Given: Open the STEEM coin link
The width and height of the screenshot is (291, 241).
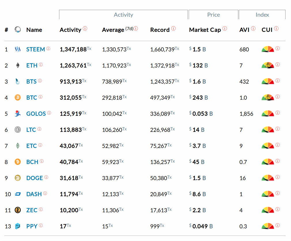Looking at the screenshot, I should click(36, 49).
